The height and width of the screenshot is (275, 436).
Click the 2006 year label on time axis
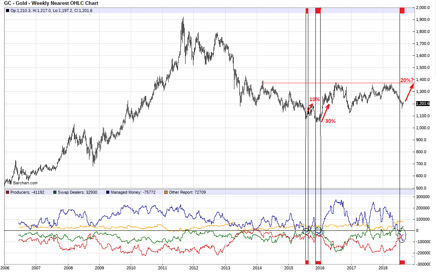tap(5, 268)
